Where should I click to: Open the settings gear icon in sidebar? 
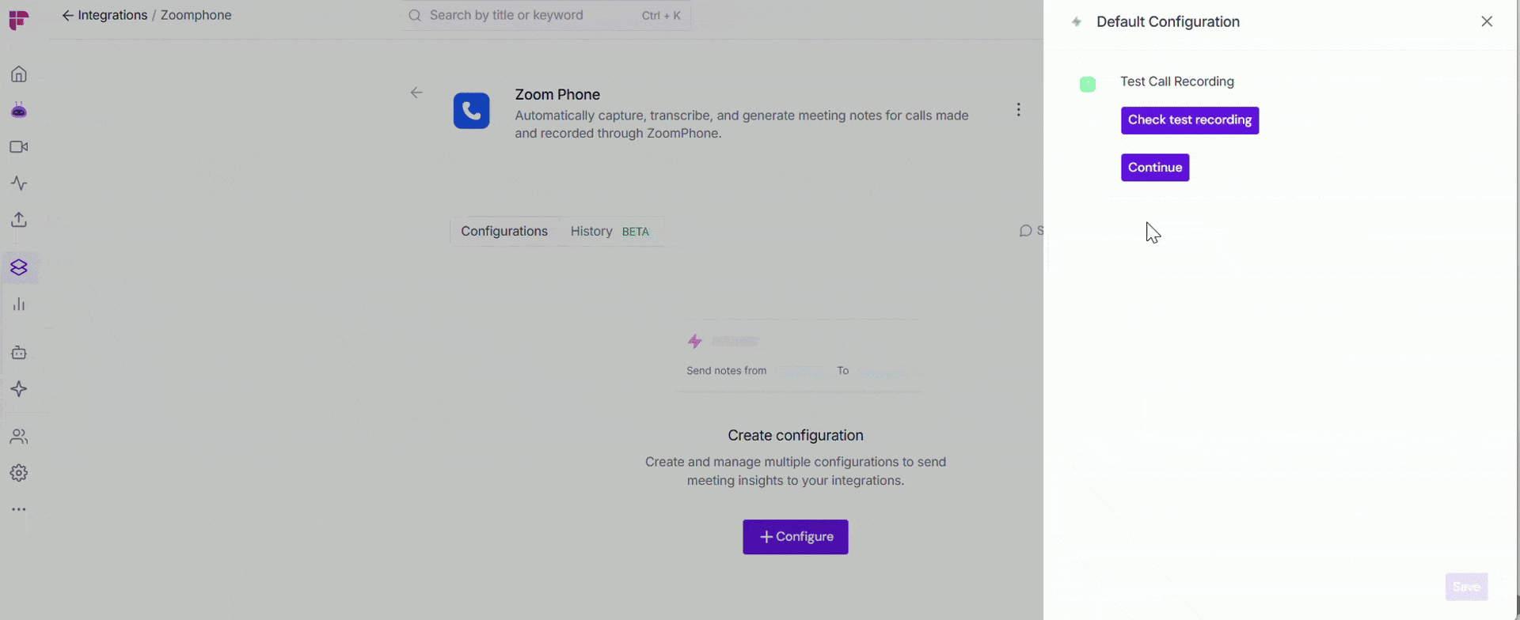click(19, 473)
